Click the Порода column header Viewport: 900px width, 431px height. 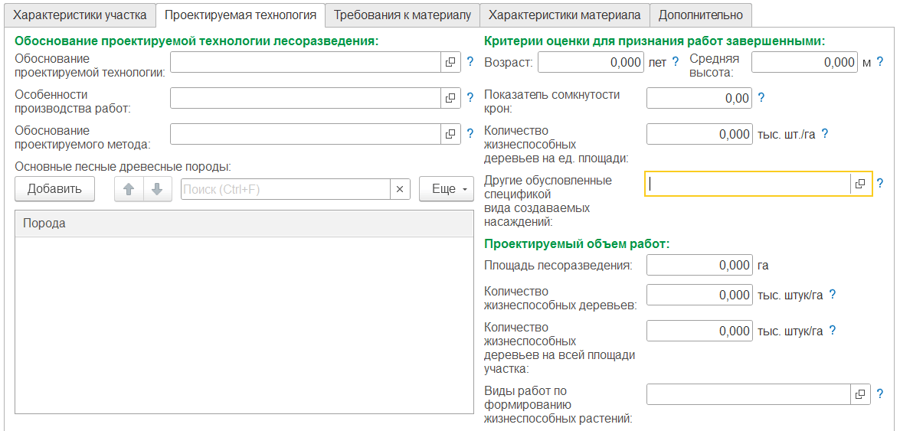244,224
